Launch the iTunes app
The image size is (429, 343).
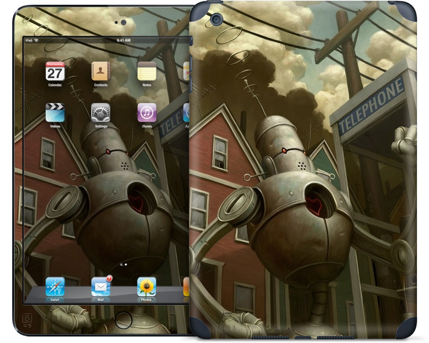coord(147,112)
